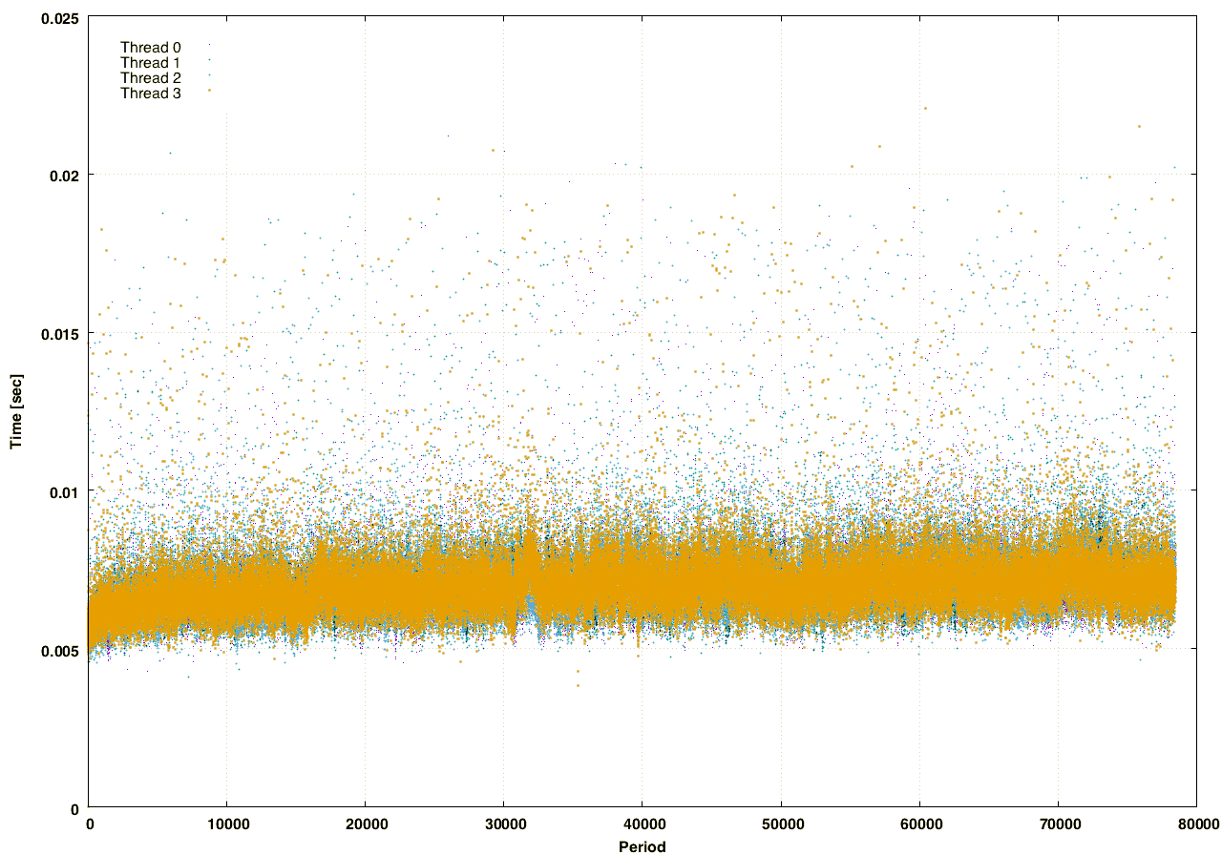The height and width of the screenshot is (855, 1222).
Task: Click the Period axis title
Action: click(642, 845)
